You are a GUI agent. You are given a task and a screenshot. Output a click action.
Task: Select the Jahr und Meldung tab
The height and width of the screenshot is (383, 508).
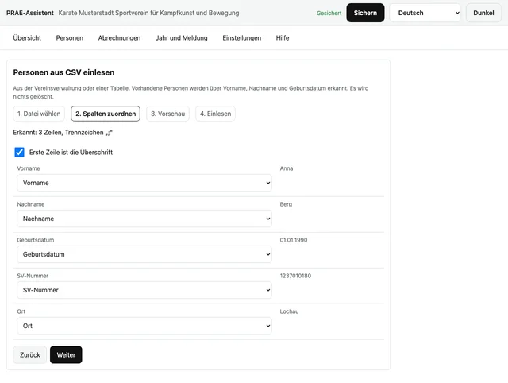click(182, 38)
